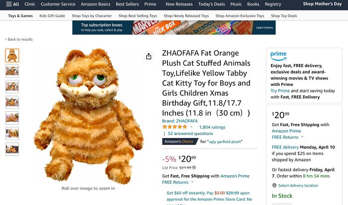Open the All hamburger menu
This screenshot has width=348, height=205.
pos(12,4)
